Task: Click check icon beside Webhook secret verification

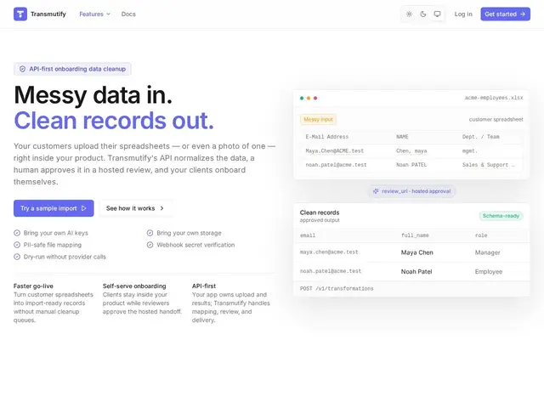Action: pyautogui.click(x=150, y=245)
